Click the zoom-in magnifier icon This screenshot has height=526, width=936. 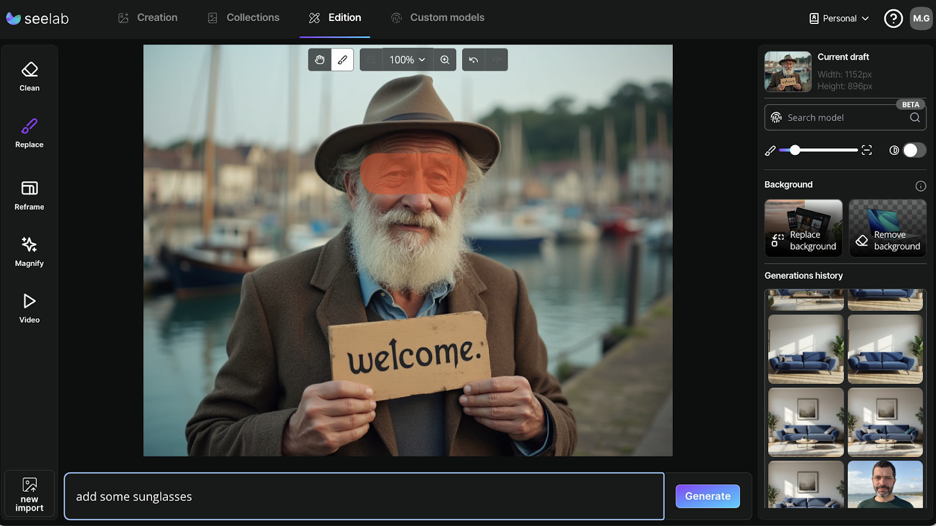point(445,59)
